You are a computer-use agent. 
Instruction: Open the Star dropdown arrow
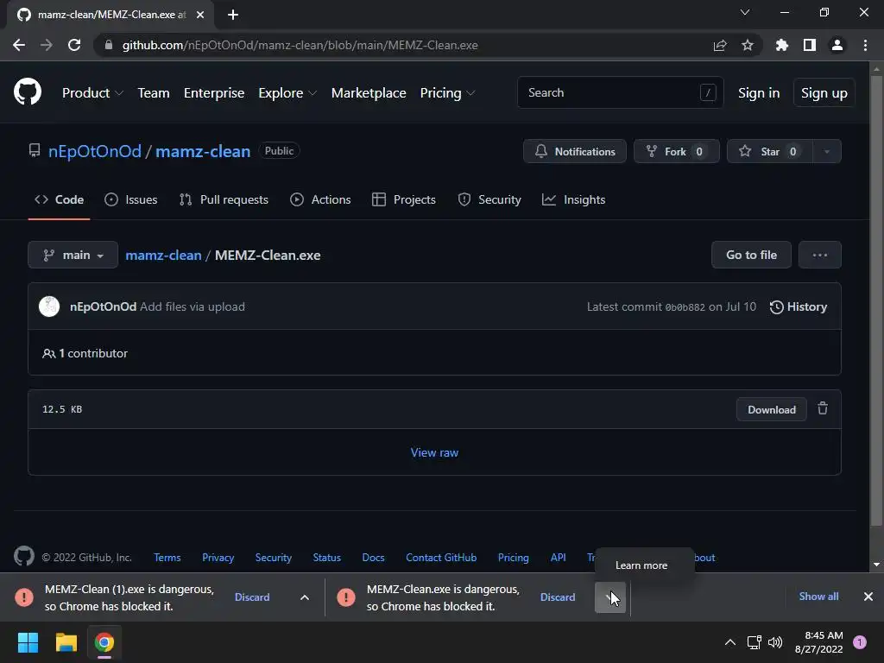tap(826, 151)
